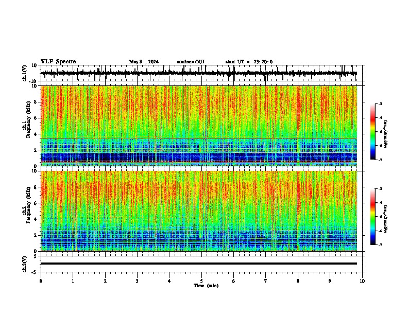Click the ch.3 flat black voltage trace
408x315 pixels.
[x=199, y=264]
